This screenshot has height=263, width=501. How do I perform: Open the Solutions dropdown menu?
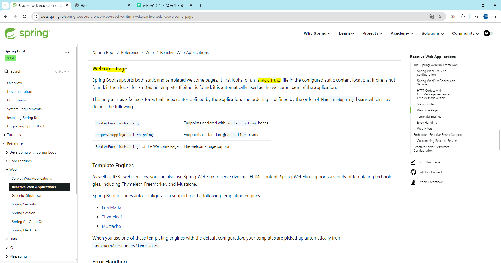[x=433, y=33]
